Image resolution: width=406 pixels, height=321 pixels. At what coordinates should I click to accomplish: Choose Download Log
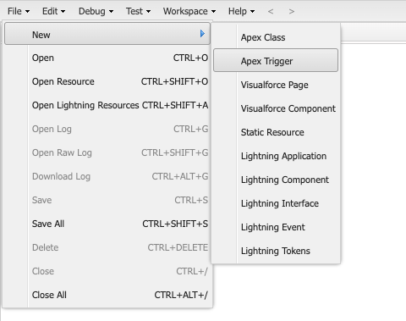pyautogui.click(x=107, y=176)
